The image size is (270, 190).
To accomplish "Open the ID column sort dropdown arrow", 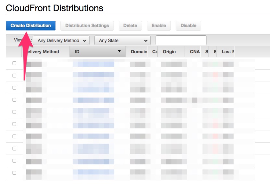I will pyautogui.click(x=119, y=51).
